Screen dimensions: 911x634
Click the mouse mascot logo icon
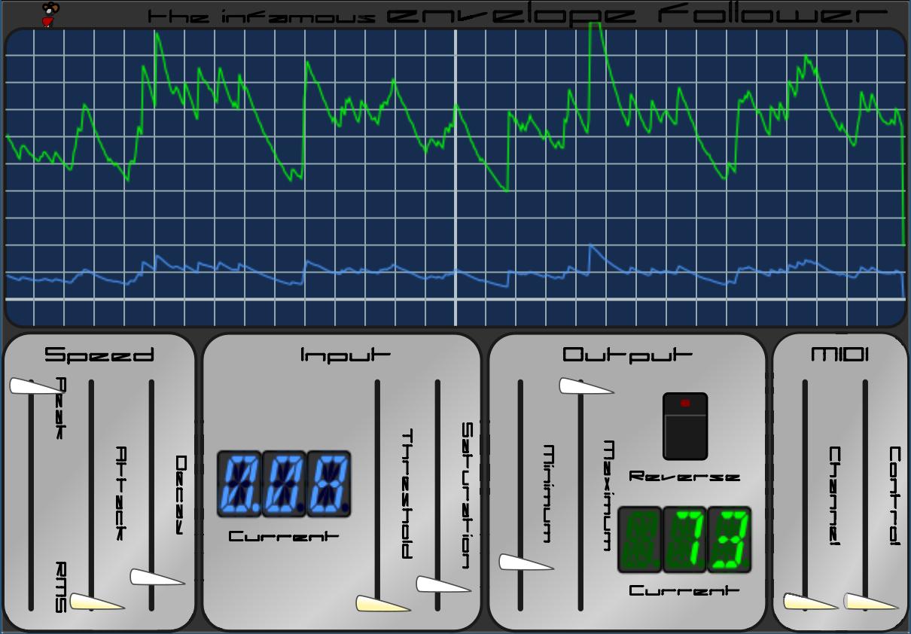50,14
